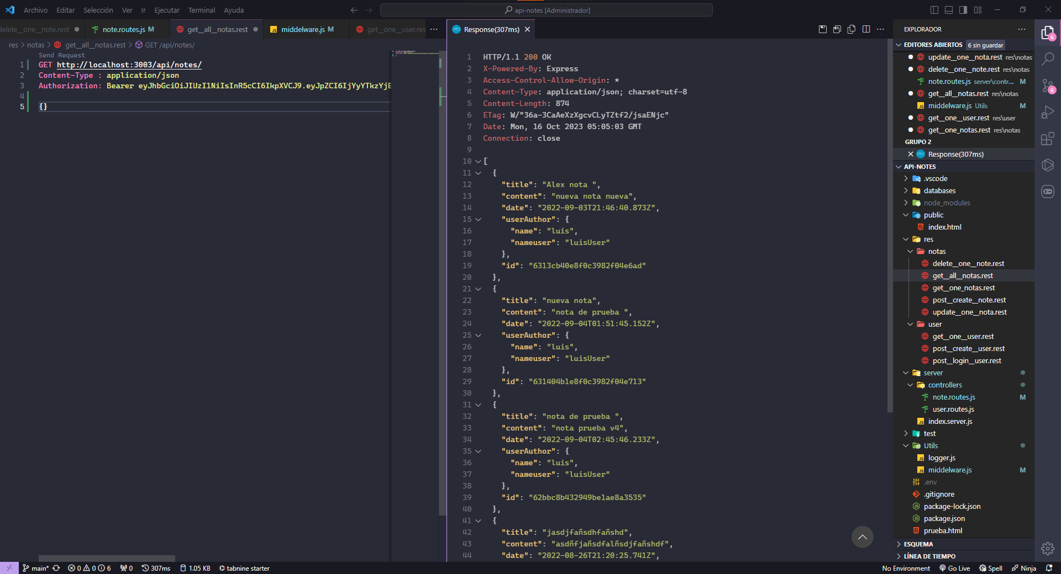Open the Customize Layout control
This screenshot has width=1061, height=574.
pos(978,9)
